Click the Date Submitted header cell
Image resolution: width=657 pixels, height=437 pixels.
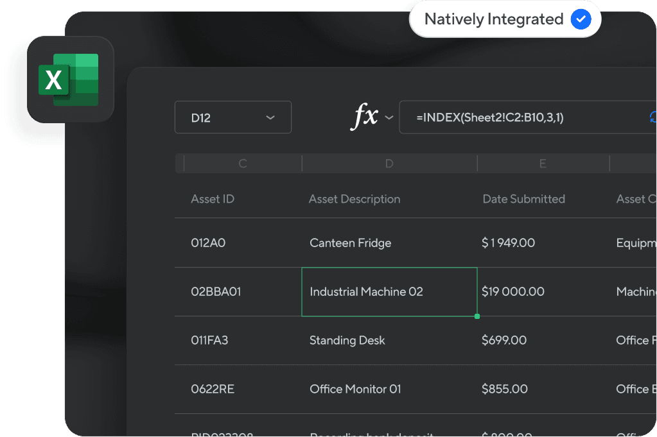pos(524,199)
